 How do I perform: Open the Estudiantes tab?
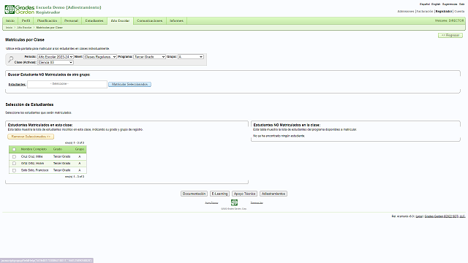tap(94, 21)
